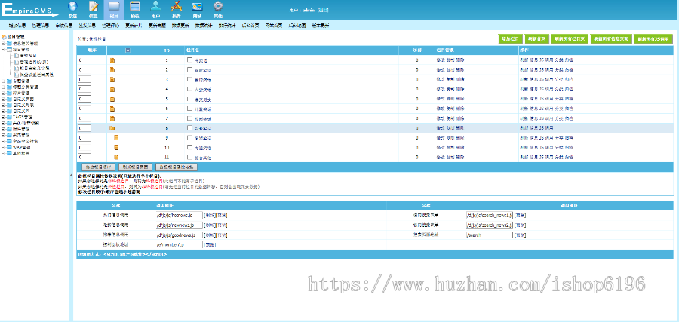The height and width of the screenshot is (322, 679).
Task: Open 管理信息 in the submenu bar
Action: pos(41,26)
